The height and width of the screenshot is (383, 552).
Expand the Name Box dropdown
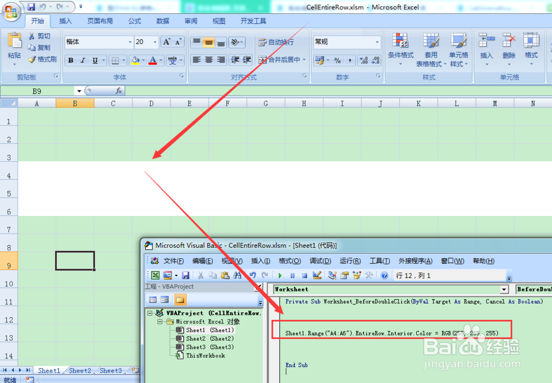coord(79,91)
